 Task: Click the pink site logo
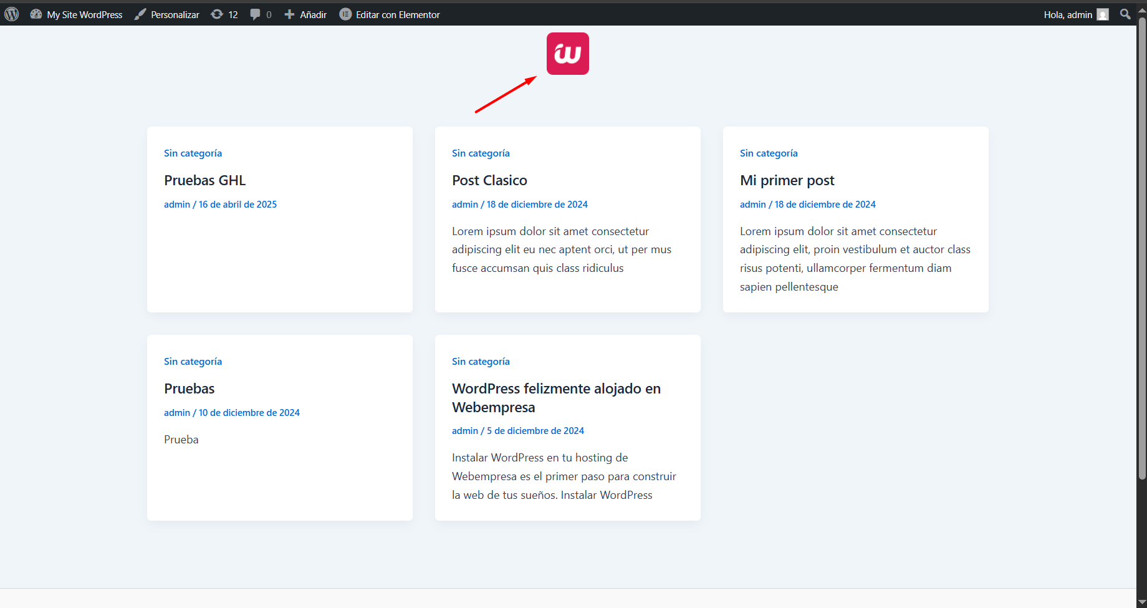pos(568,54)
